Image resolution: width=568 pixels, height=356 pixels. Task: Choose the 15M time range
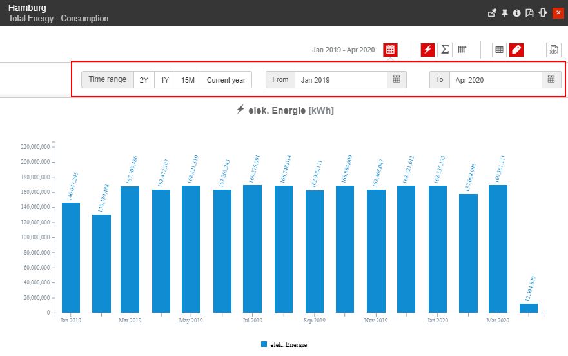point(188,80)
